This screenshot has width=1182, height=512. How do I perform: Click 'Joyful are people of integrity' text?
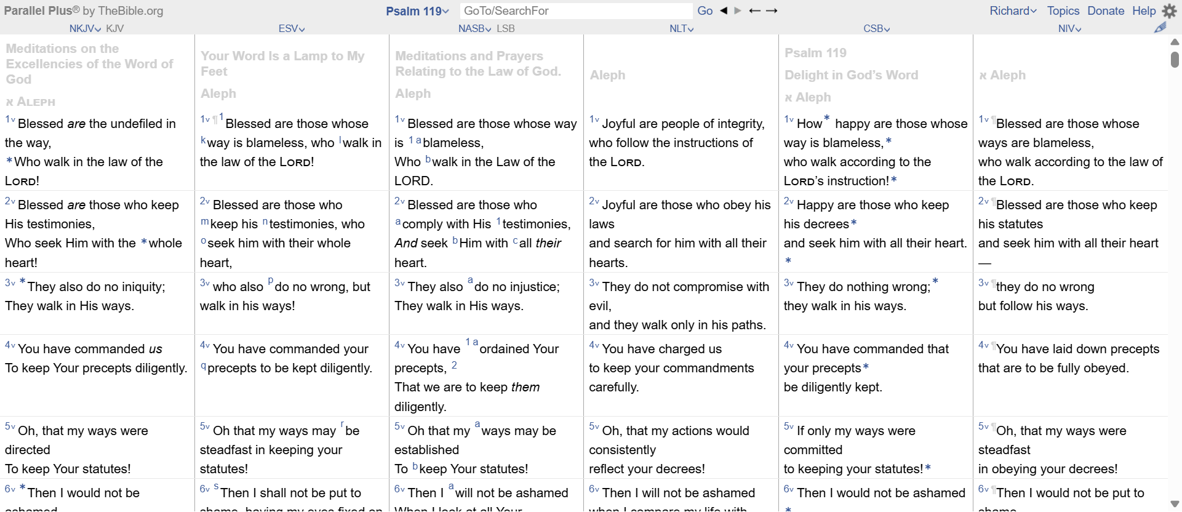pyautogui.click(x=683, y=124)
